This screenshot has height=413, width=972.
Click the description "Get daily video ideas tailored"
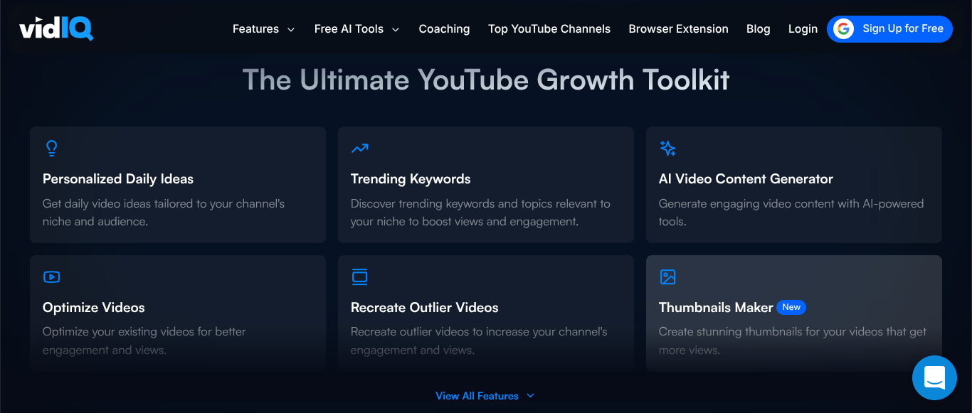point(164,213)
